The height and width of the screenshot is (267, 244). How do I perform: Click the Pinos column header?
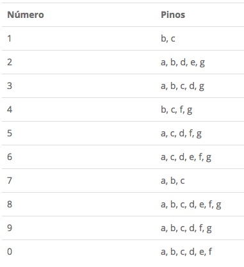point(173,15)
